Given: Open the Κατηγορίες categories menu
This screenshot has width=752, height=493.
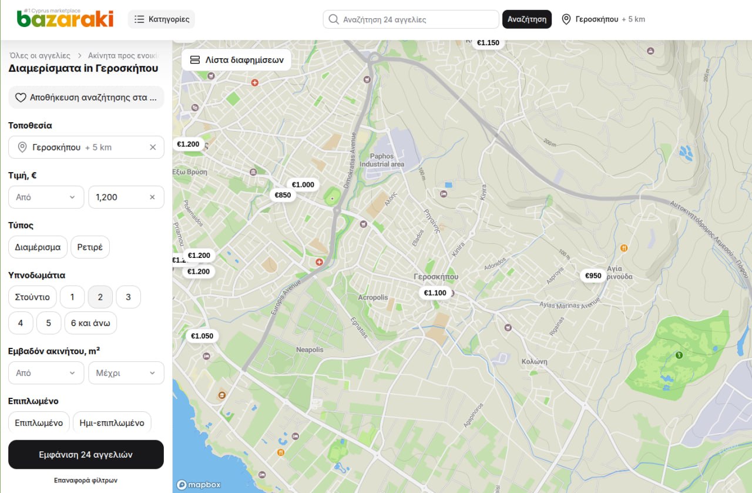Looking at the screenshot, I should pyautogui.click(x=162, y=19).
